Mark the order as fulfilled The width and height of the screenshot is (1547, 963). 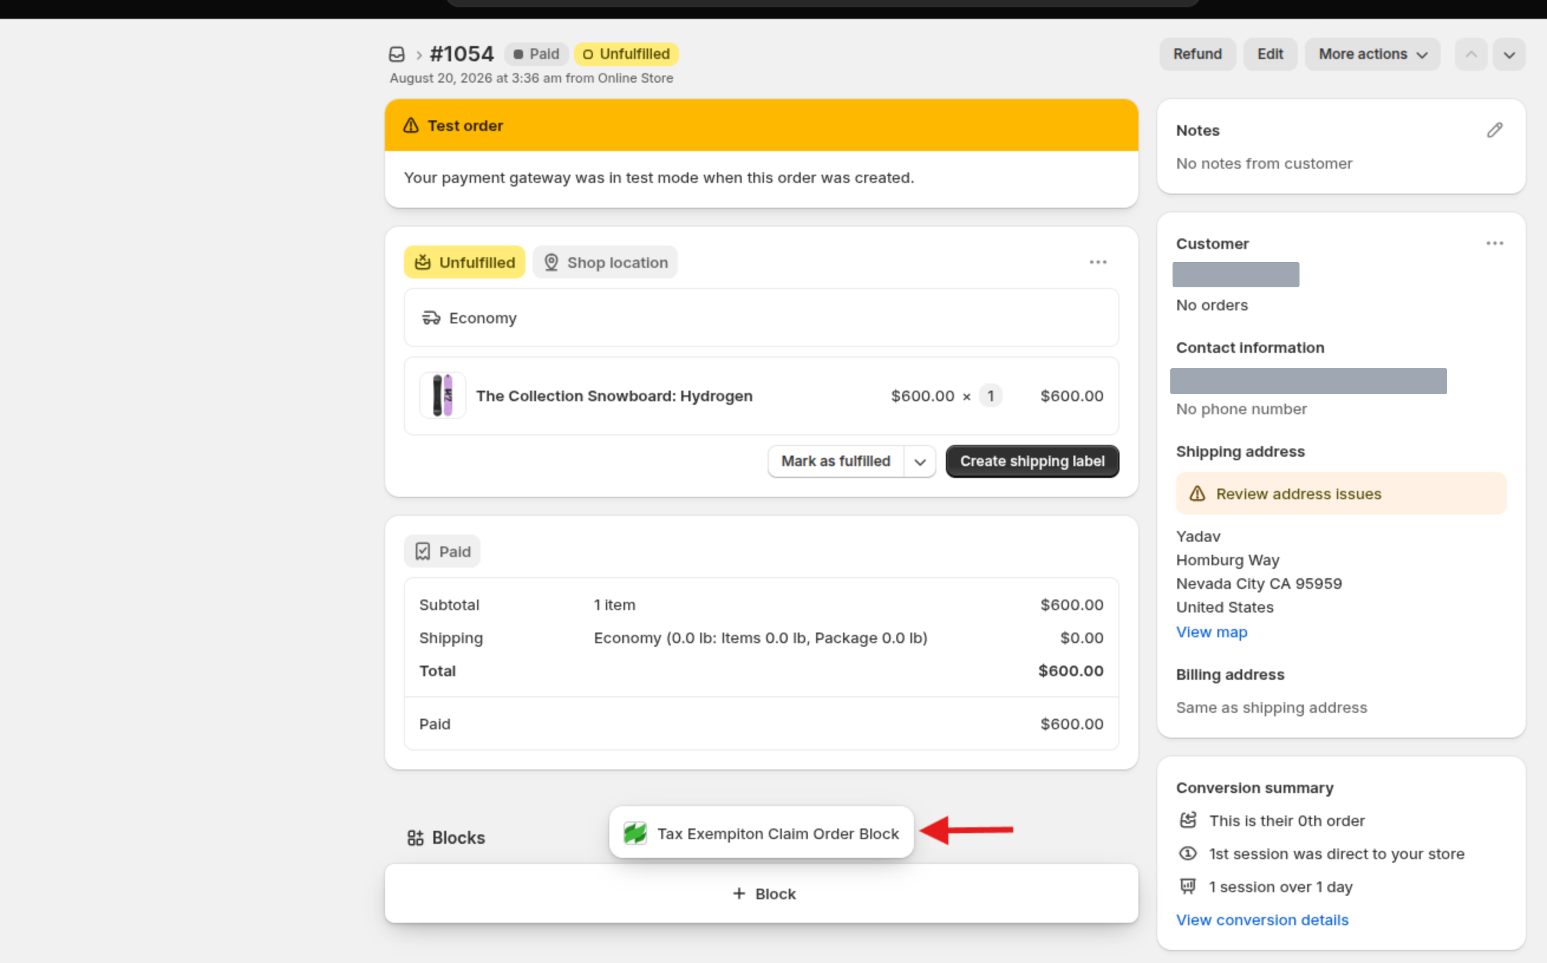click(835, 462)
